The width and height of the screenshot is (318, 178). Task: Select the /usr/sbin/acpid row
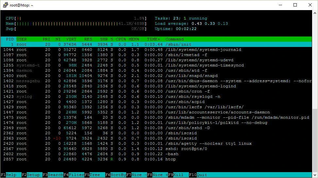click(x=156, y=102)
